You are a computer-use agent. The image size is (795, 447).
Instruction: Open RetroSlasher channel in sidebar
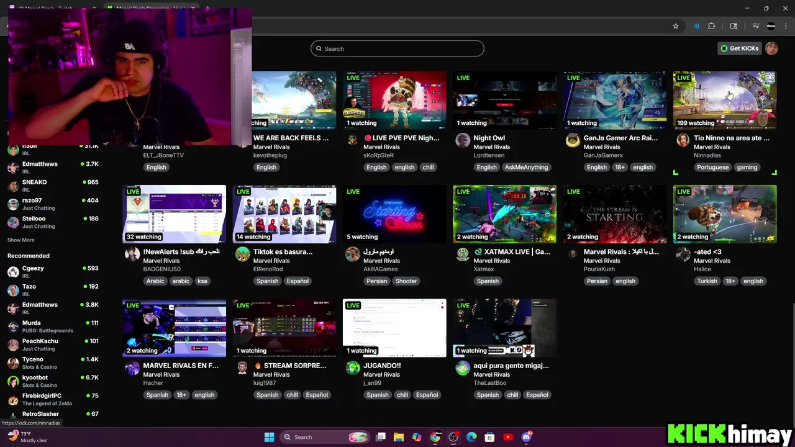[x=53, y=414]
